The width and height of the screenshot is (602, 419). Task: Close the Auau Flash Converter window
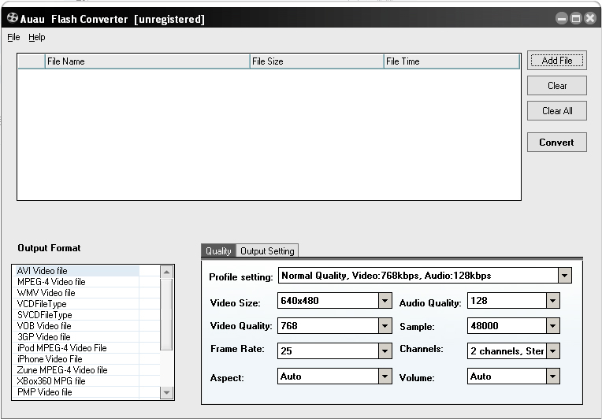[x=590, y=18]
